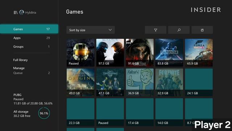Open the Fortnite tile
The width and height of the screenshot is (232, 131).
[169, 82]
